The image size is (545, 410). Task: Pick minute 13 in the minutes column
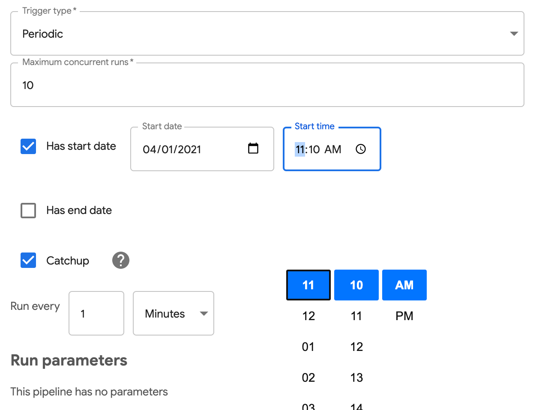356,377
